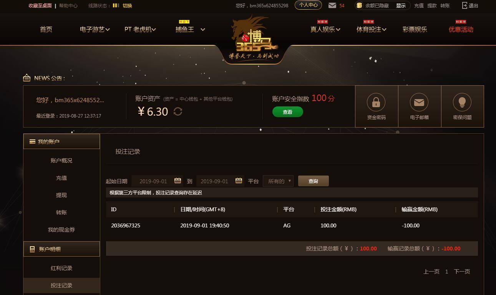Click the 查询 search button
The width and height of the screenshot is (496, 295).
(314, 181)
